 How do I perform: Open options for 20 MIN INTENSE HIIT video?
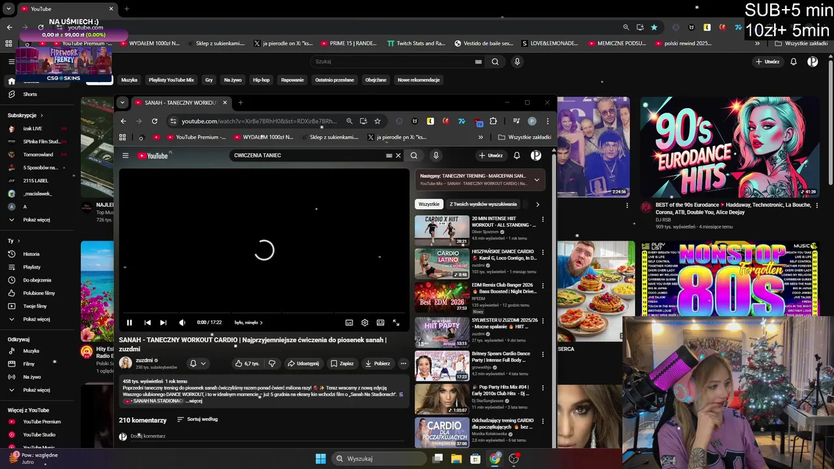click(x=543, y=220)
